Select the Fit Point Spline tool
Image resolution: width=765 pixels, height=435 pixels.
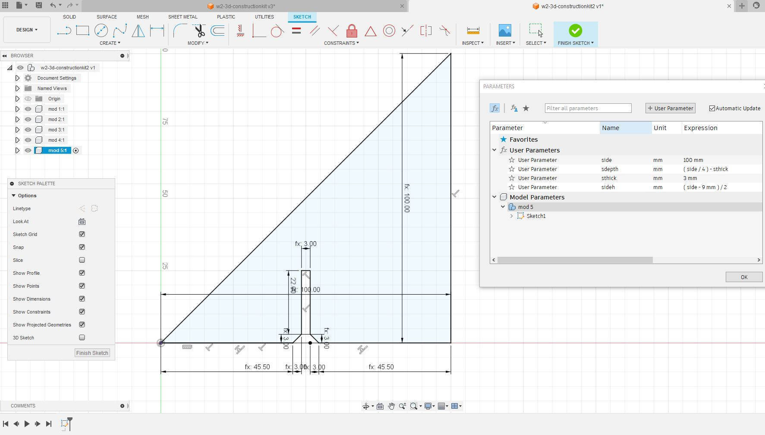[120, 31]
